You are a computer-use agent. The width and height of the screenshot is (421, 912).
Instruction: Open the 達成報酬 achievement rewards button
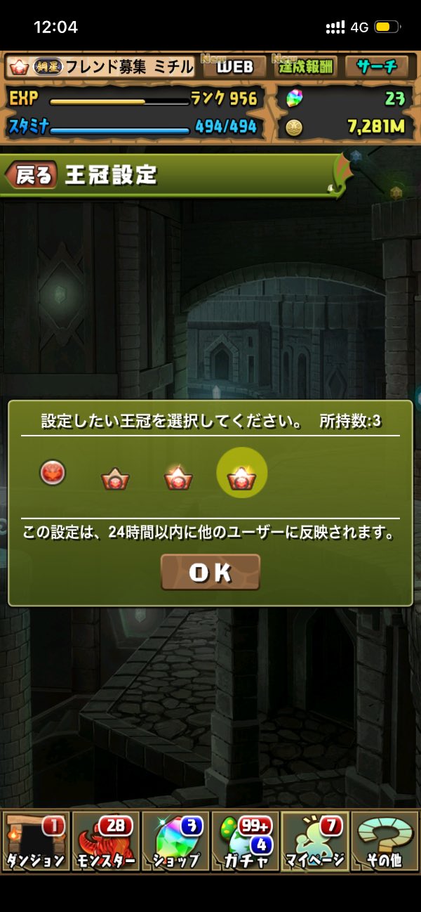307,67
